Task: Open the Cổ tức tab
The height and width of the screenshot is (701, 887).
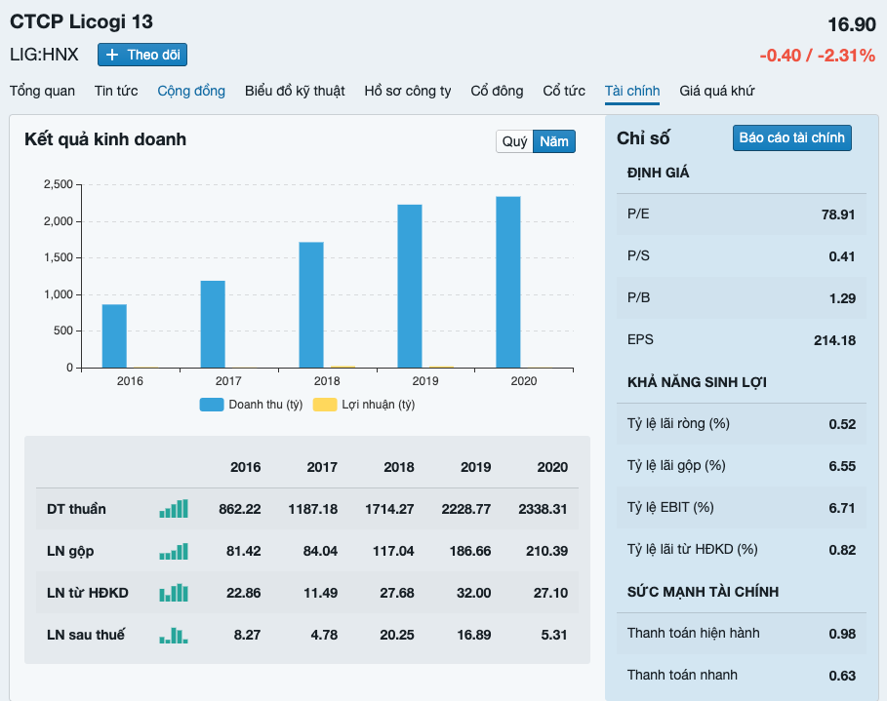Action: pos(564,91)
